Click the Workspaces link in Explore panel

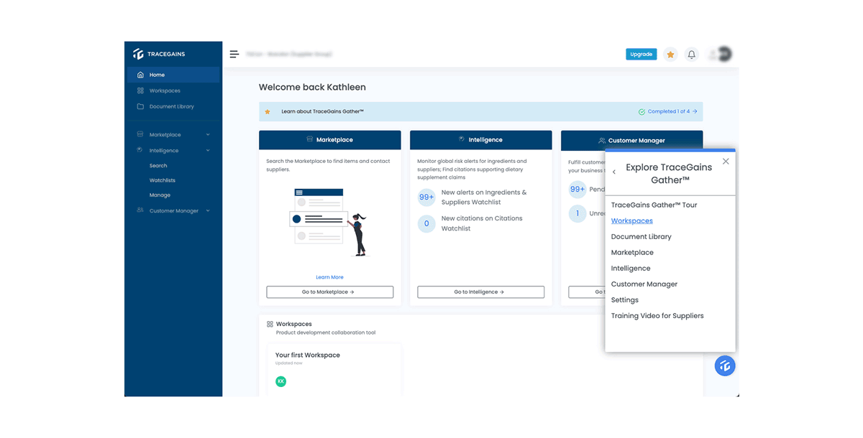click(632, 220)
